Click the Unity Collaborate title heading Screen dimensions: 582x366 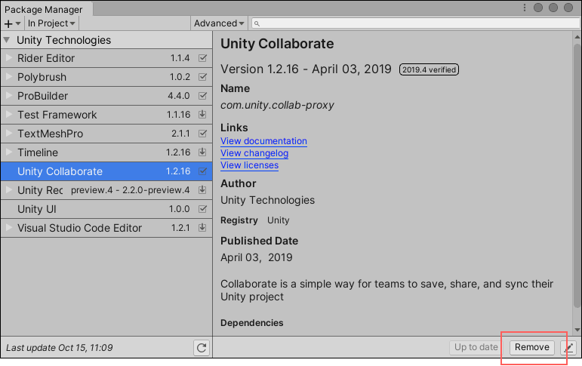(277, 44)
